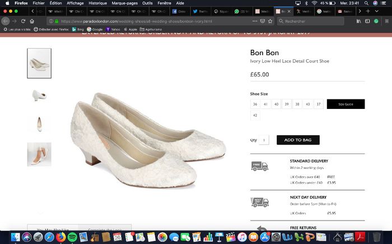The image size is (392, 244).
Task: Open Finder from the dock
Action: (11, 237)
